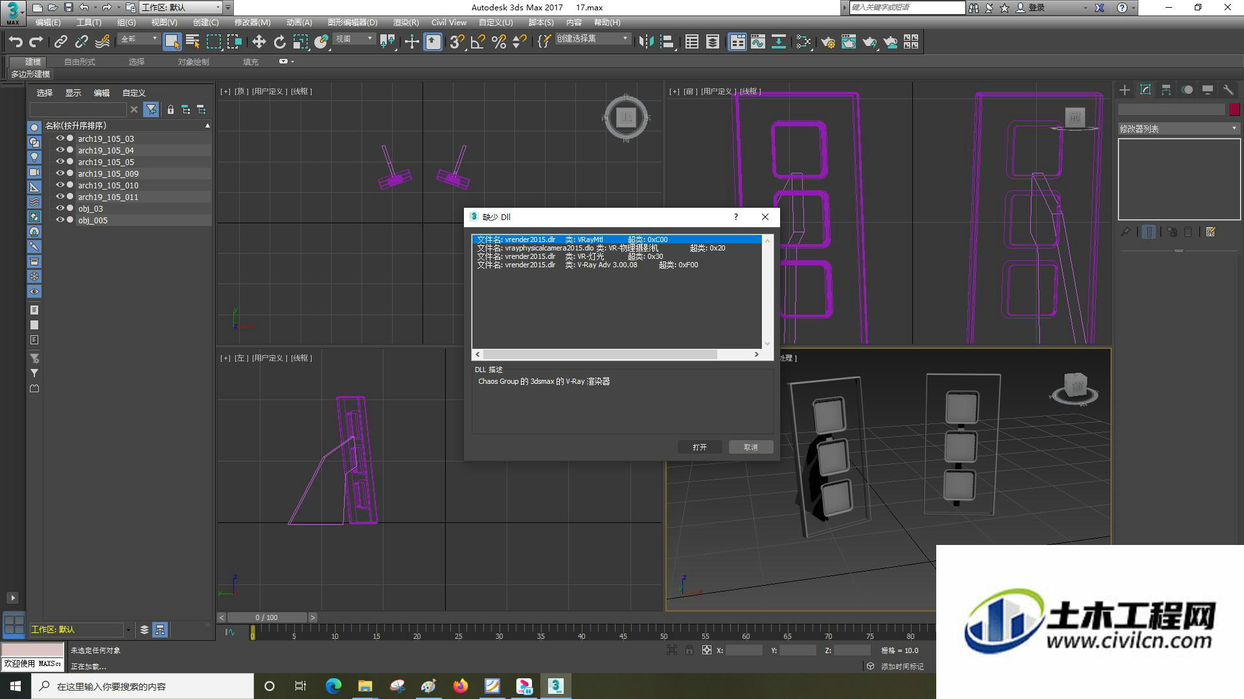
Task: Toggle the Percent Snap icon
Action: click(x=498, y=42)
